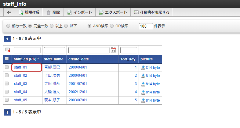
Task: Click the 件表示 display count field
Action: pos(146,26)
